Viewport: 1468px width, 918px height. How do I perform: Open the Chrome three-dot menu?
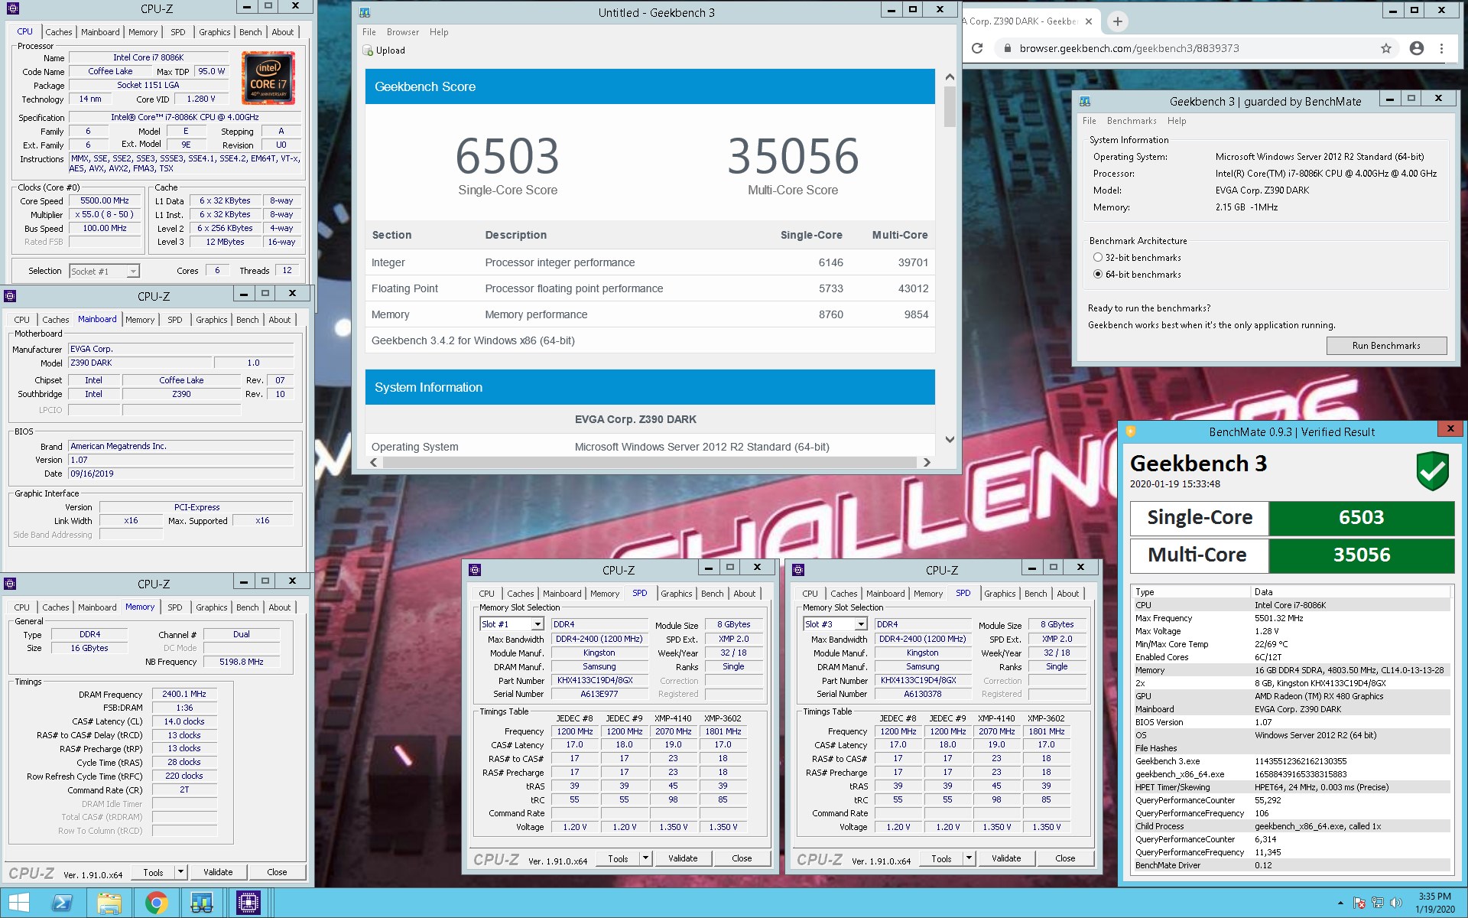click(x=1442, y=48)
